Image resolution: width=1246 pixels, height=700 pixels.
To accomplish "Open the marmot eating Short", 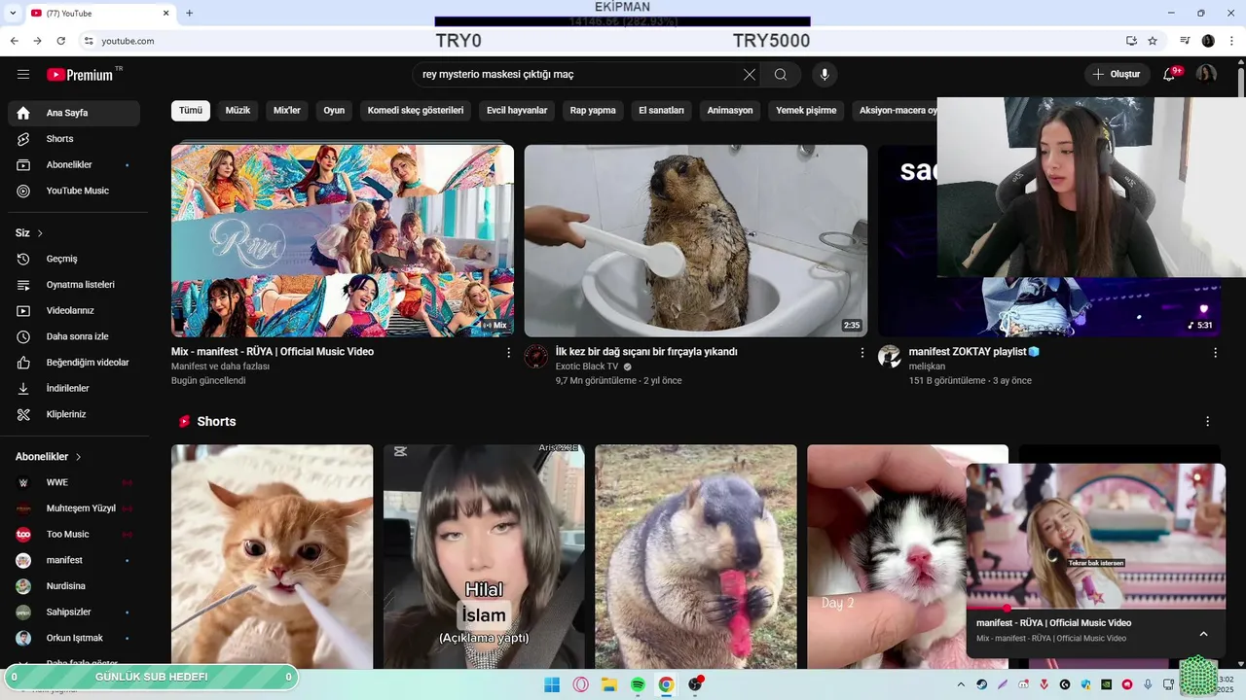I will (x=696, y=556).
